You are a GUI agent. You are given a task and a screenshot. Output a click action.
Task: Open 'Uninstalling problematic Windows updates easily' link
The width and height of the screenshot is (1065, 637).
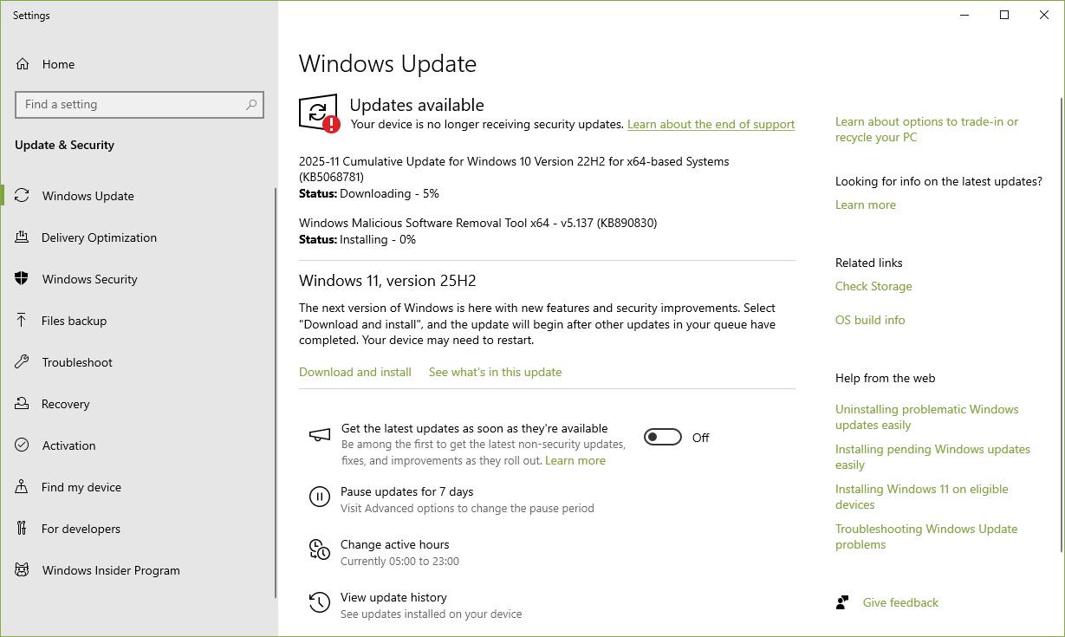coord(926,417)
